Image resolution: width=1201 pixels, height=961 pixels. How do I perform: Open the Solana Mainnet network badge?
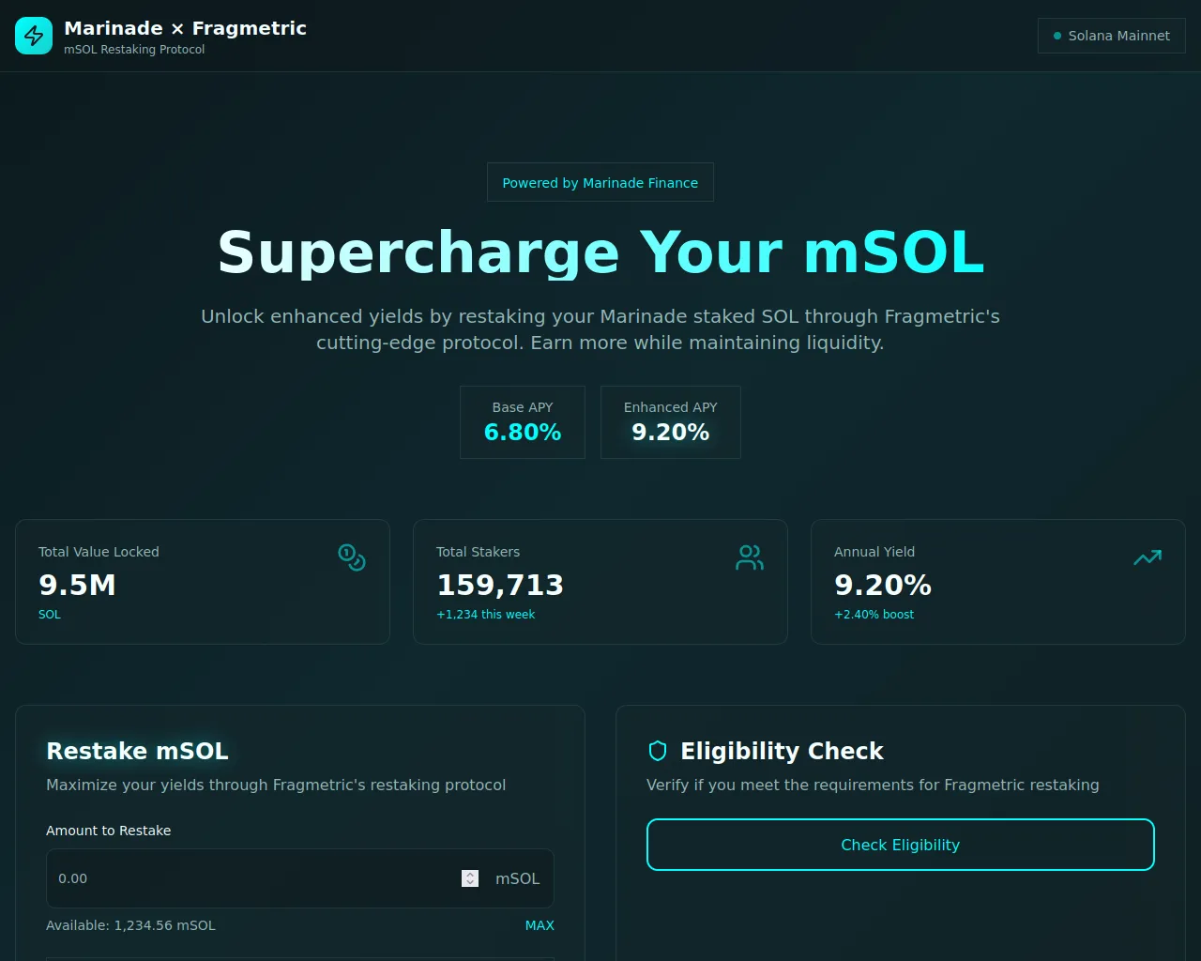coord(1112,36)
